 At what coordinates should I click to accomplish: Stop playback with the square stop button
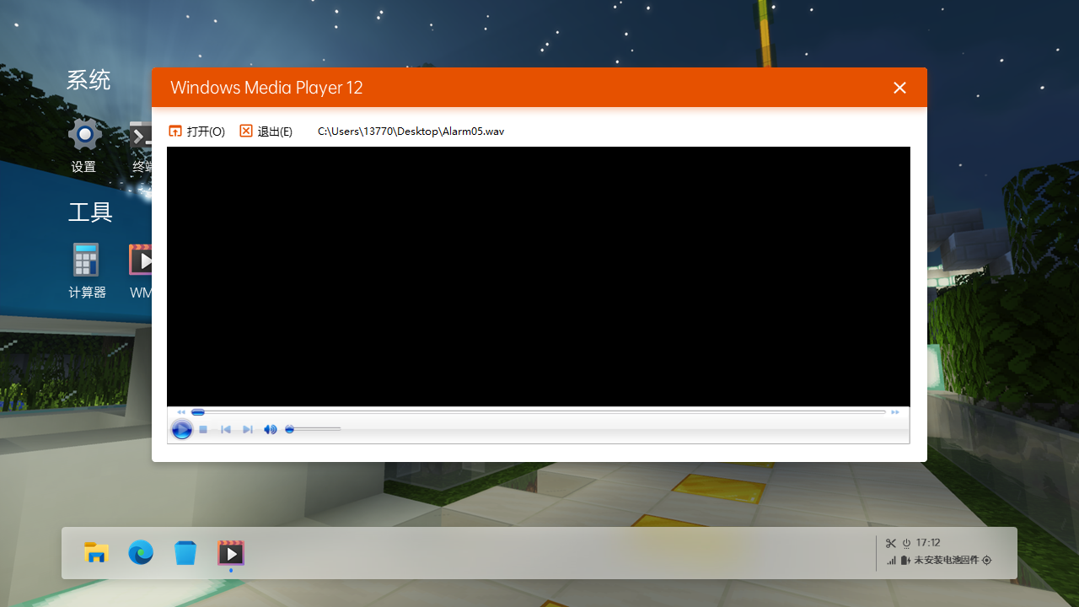(x=203, y=430)
